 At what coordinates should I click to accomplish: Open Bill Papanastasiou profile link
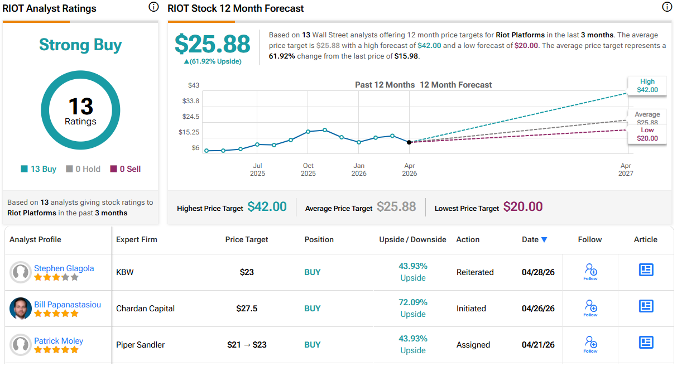[x=68, y=305]
